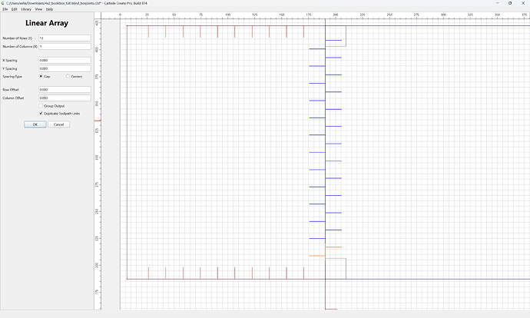The image size is (530, 318).
Task: Click the Number of Columns input field
Action: pos(65,46)
